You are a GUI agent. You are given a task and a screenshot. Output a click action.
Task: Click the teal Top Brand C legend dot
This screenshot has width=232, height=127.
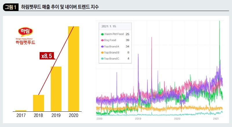click(x=102, y=58)
